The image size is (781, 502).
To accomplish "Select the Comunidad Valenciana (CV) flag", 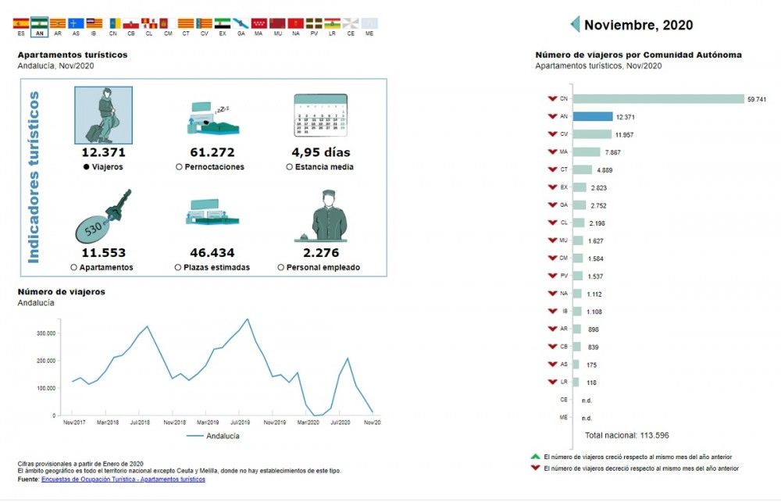I will point(204,23).
